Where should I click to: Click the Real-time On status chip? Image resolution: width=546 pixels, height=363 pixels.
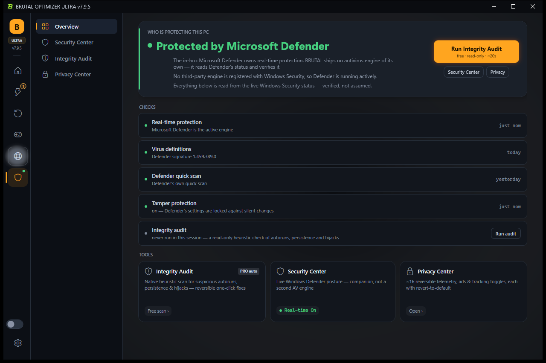(x=298, y=310)
